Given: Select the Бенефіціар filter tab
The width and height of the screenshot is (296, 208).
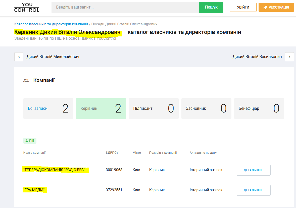Looking at the screenshot, I should tap(259, 109).
